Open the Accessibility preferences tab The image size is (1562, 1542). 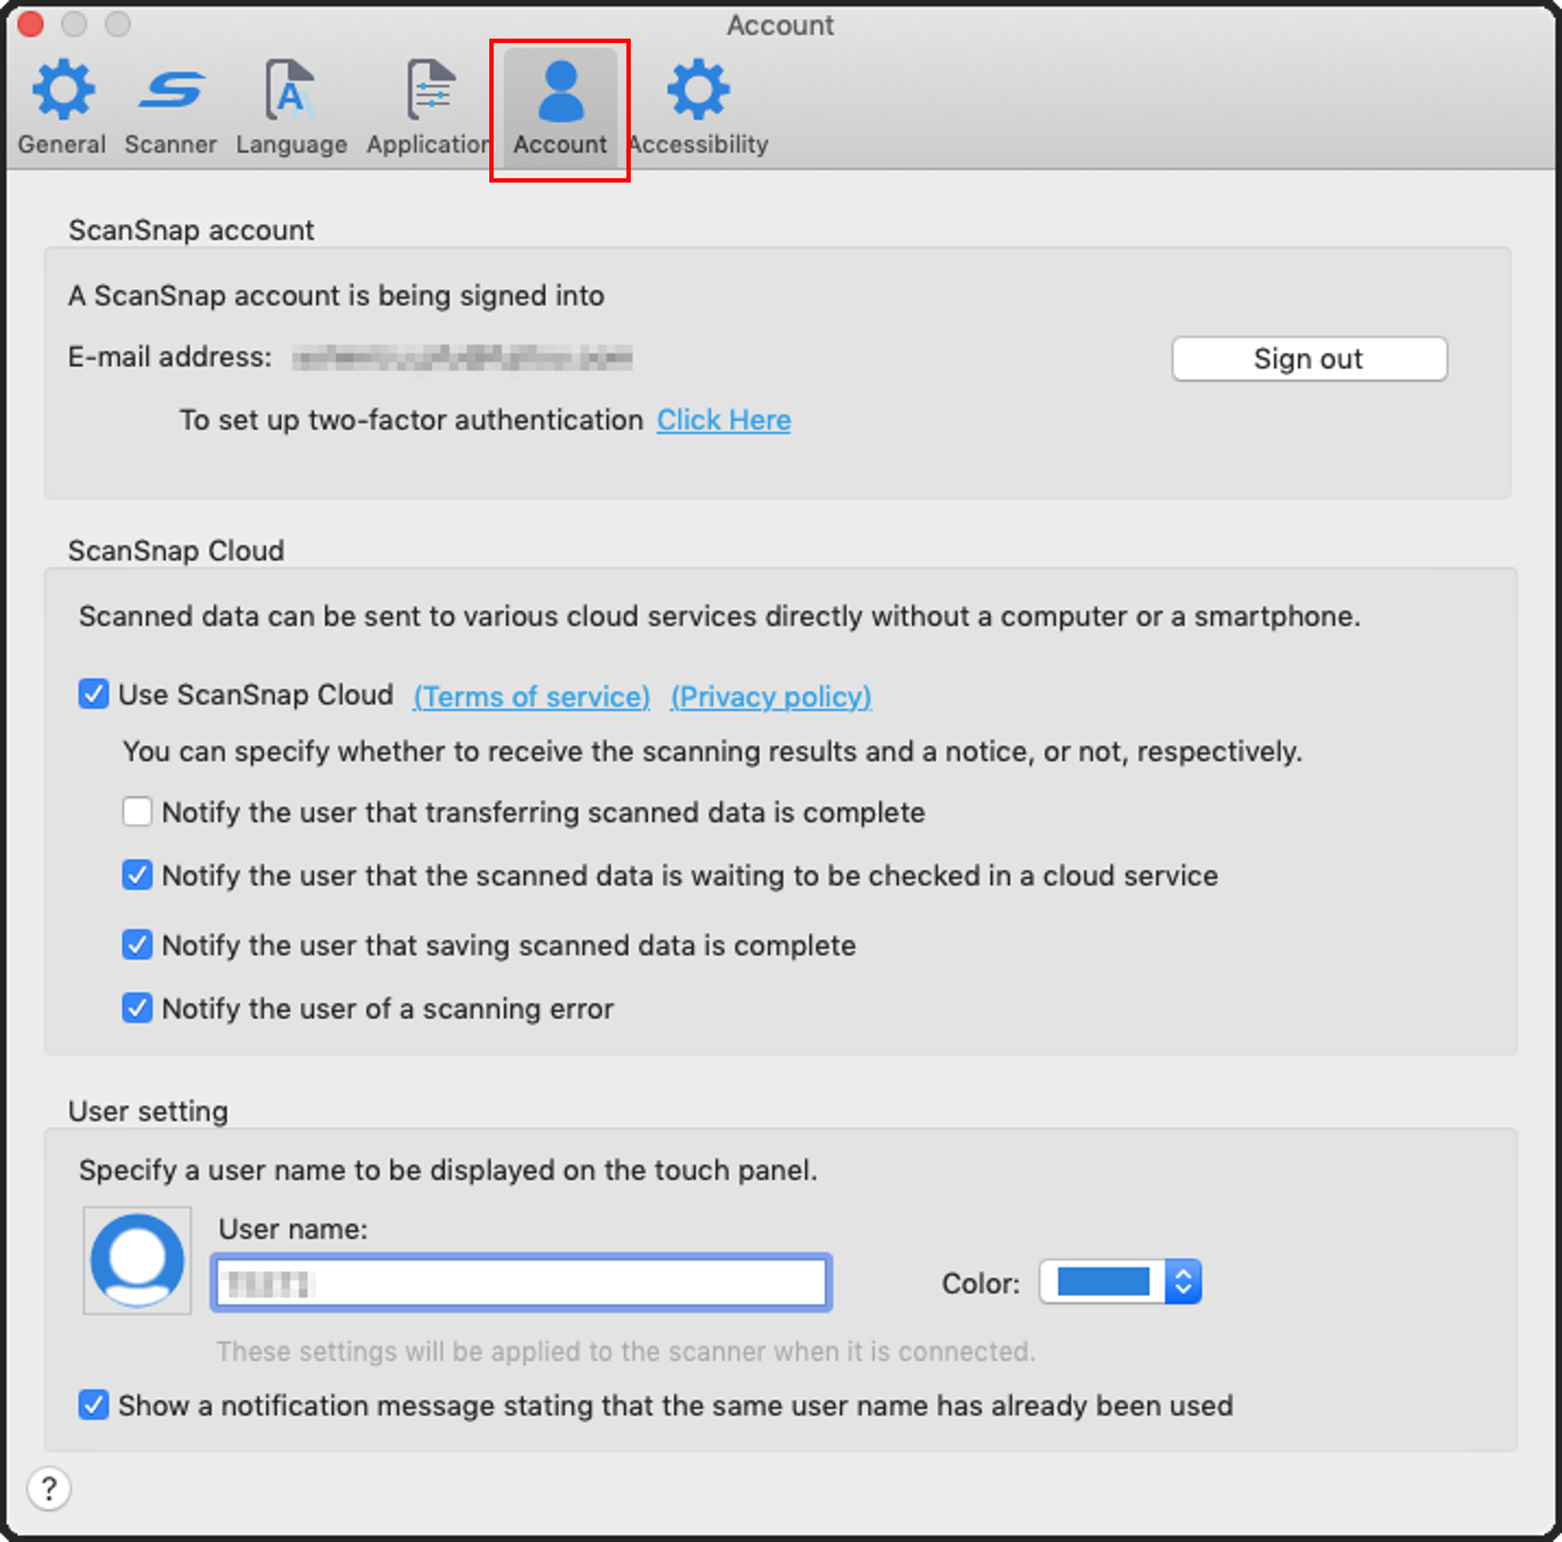tap(697, 106)
